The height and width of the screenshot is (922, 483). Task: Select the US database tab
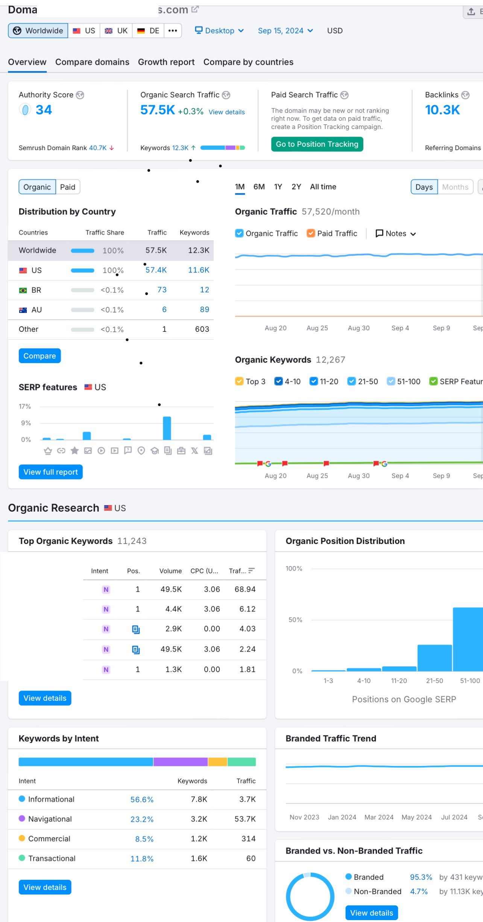tap(84, 30)
